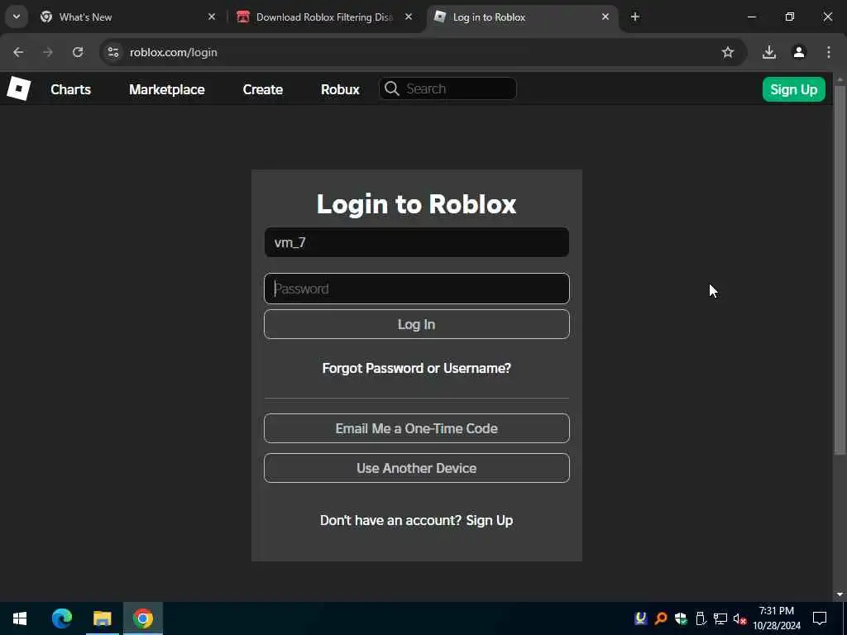Open the notification center icon
The height and width of the screenshot is (635, 847).
820,618
